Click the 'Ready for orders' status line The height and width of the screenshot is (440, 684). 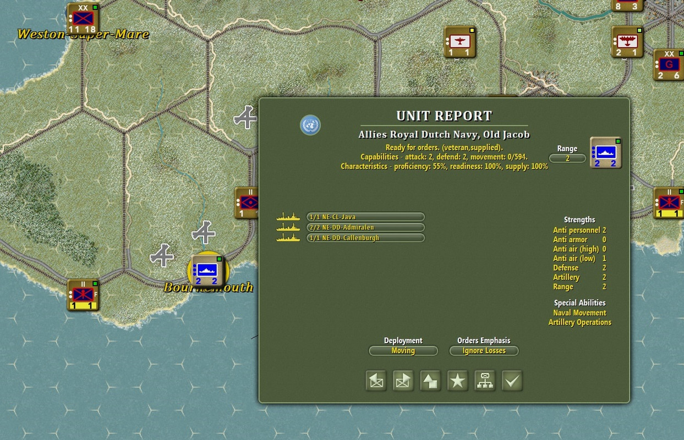coord(444,147)
